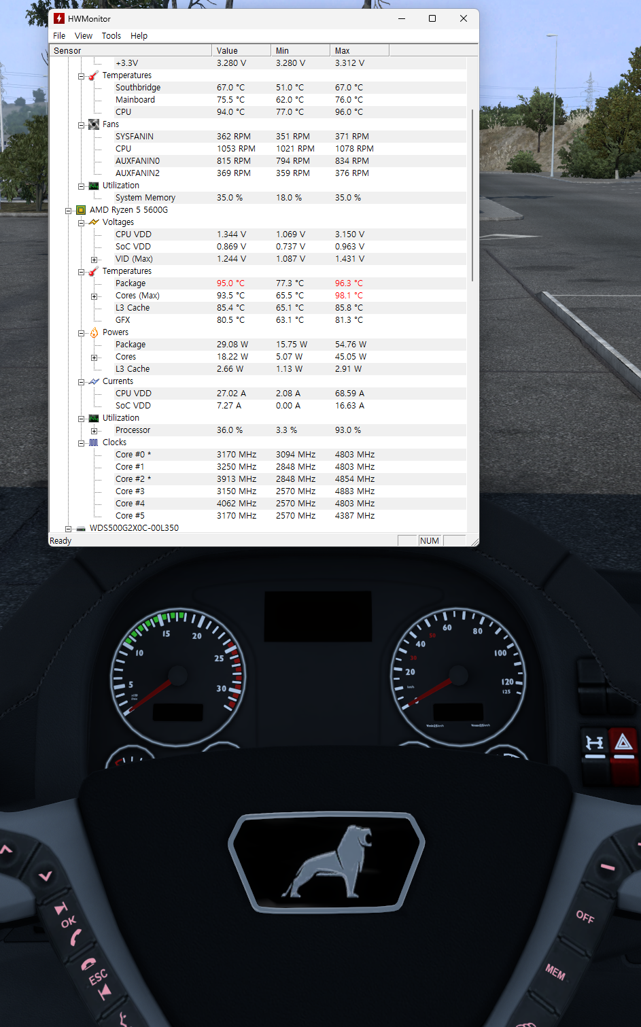Image resolution: width=641 pixels, height=1027 pixels.
Task: Click the Sensor column header
Action: point(131,50)
